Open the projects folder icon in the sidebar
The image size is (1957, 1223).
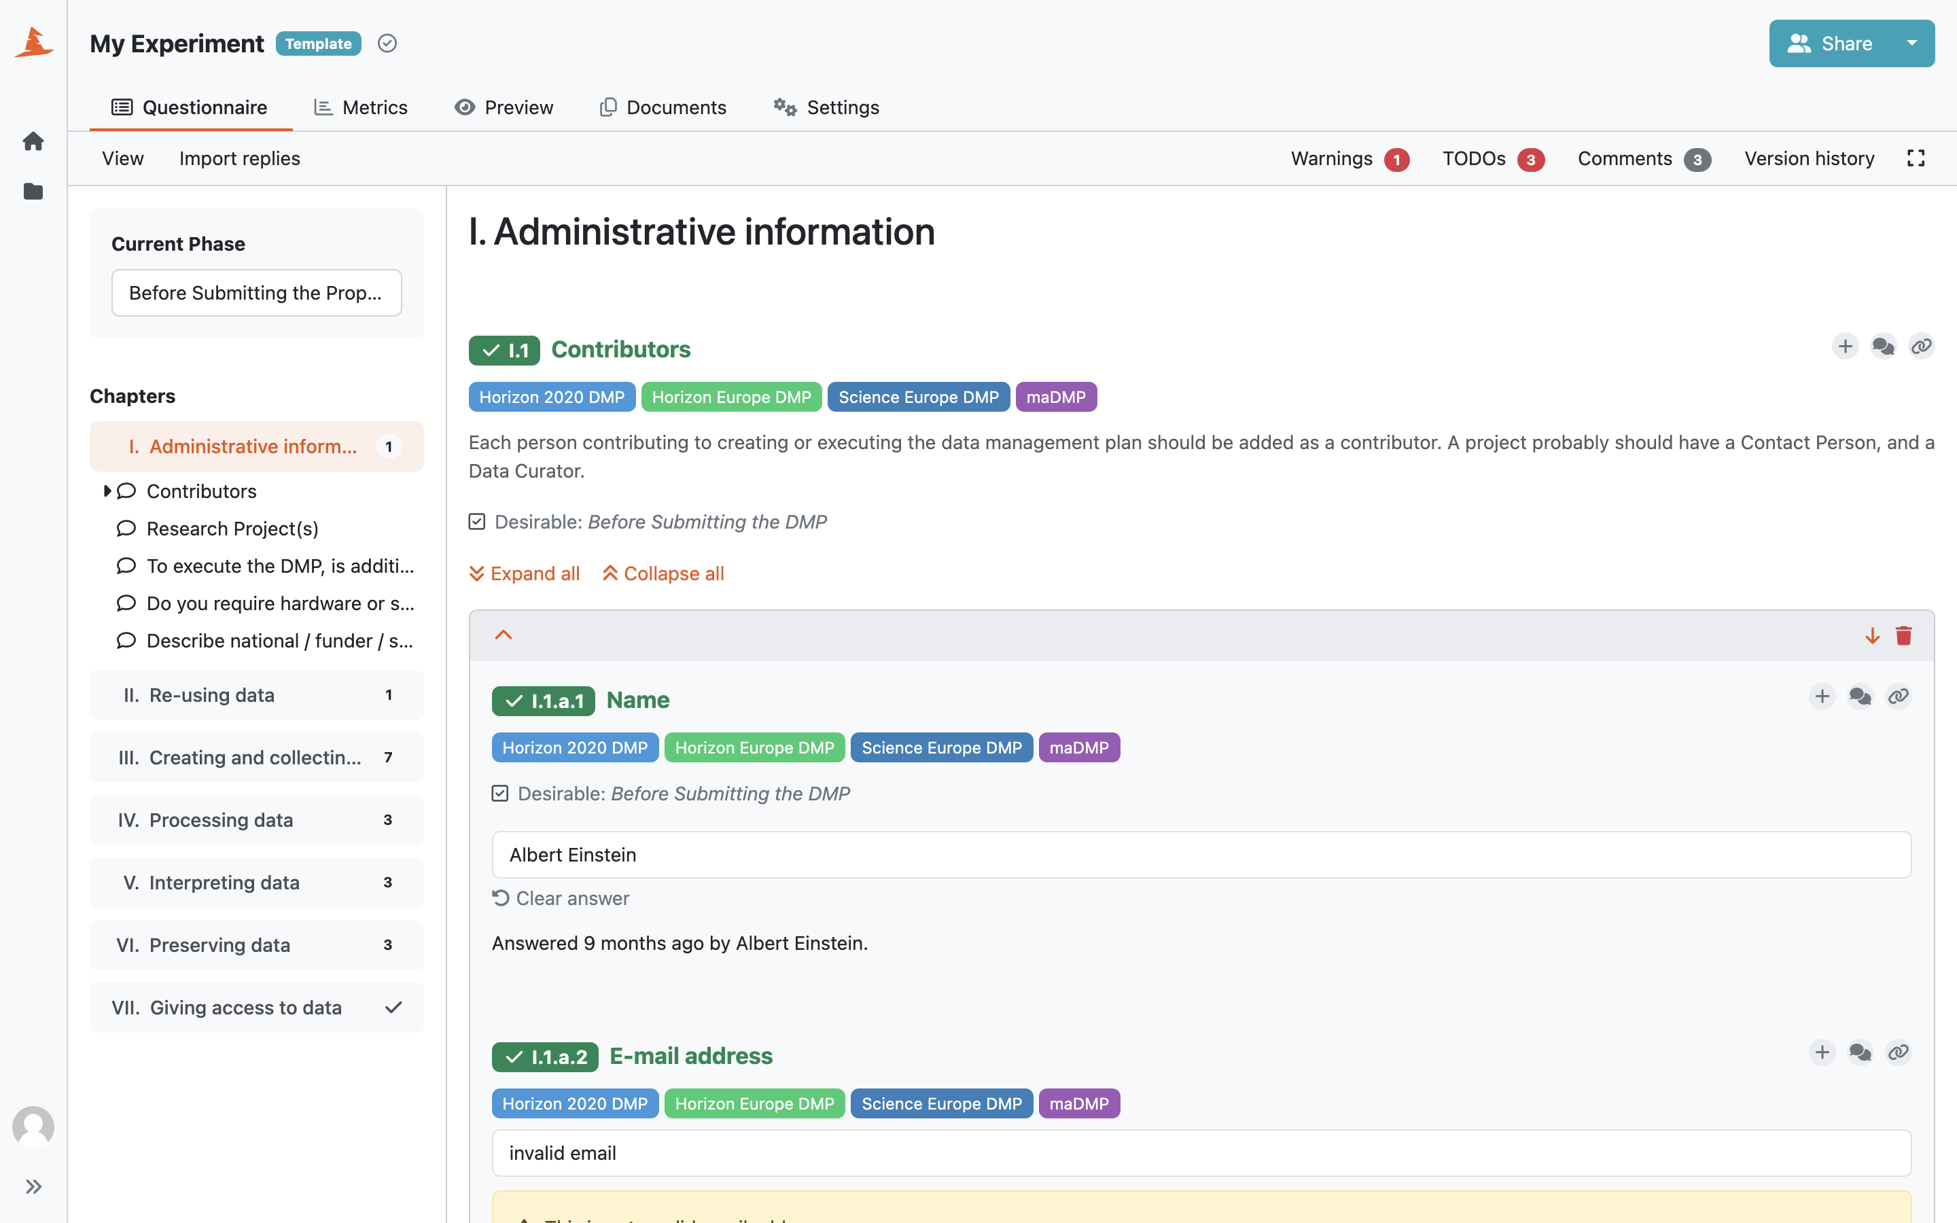(x=33, y=192)
